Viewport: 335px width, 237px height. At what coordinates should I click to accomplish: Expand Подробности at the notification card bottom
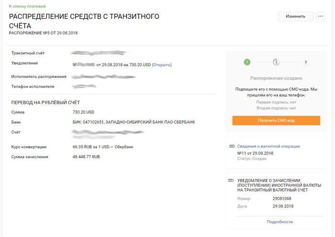tap(279, 222)
